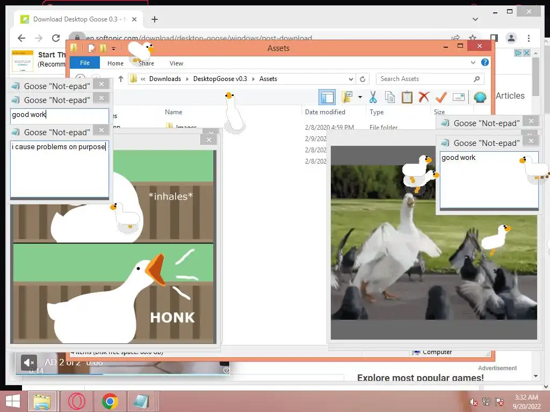Click into the Search Assets field
Viewport: 550px width, 412px height.
(x=430, y=79)
